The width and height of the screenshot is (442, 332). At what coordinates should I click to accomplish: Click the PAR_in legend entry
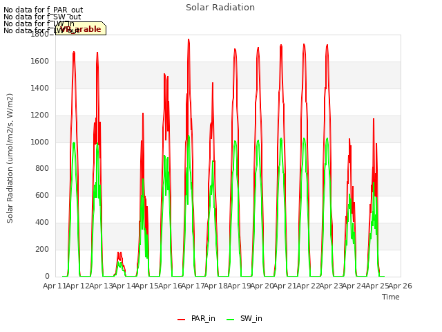point(196,318)
